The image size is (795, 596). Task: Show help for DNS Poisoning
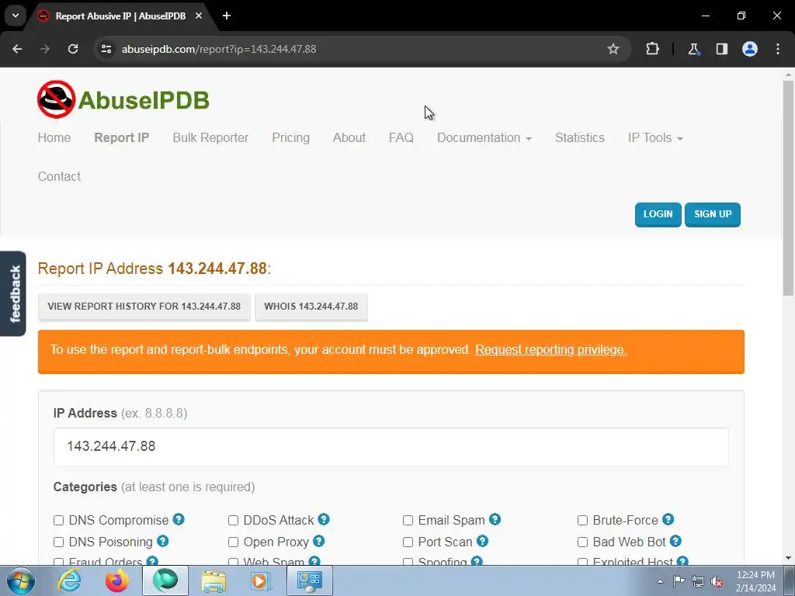coord(162,541)
